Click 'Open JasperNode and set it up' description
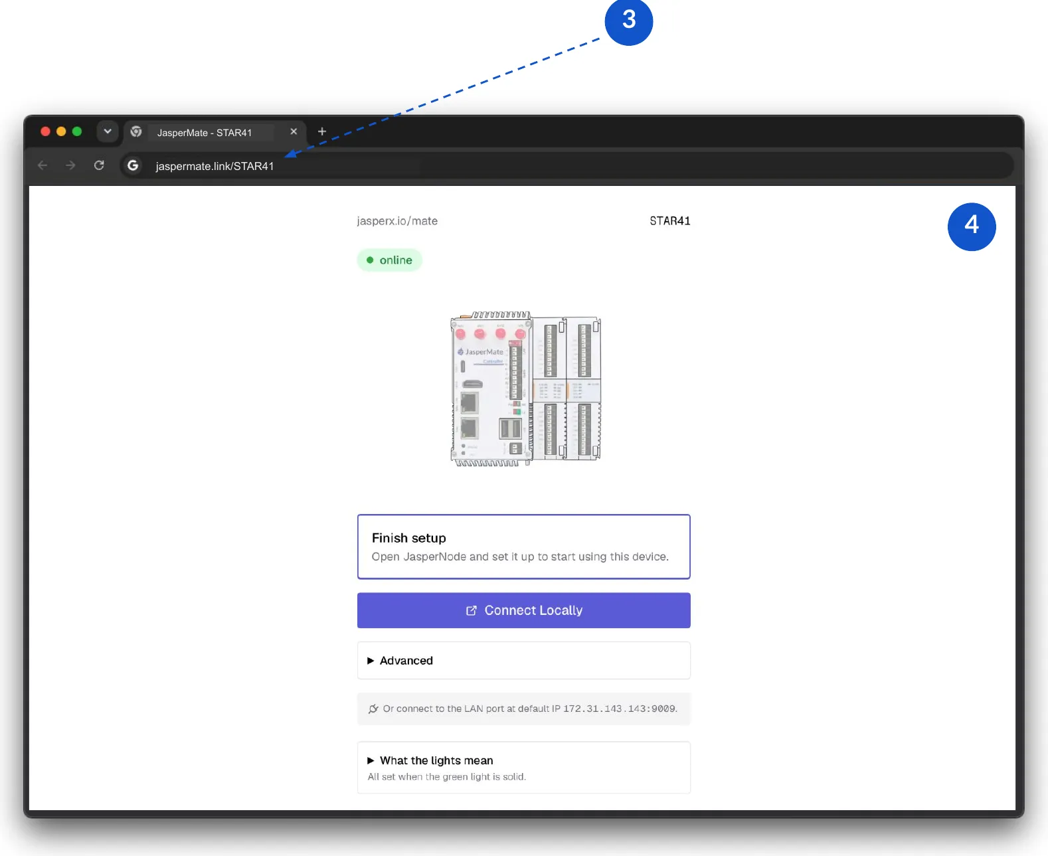This screenshot has width=1048, height=856. click(x=520, y=556)
